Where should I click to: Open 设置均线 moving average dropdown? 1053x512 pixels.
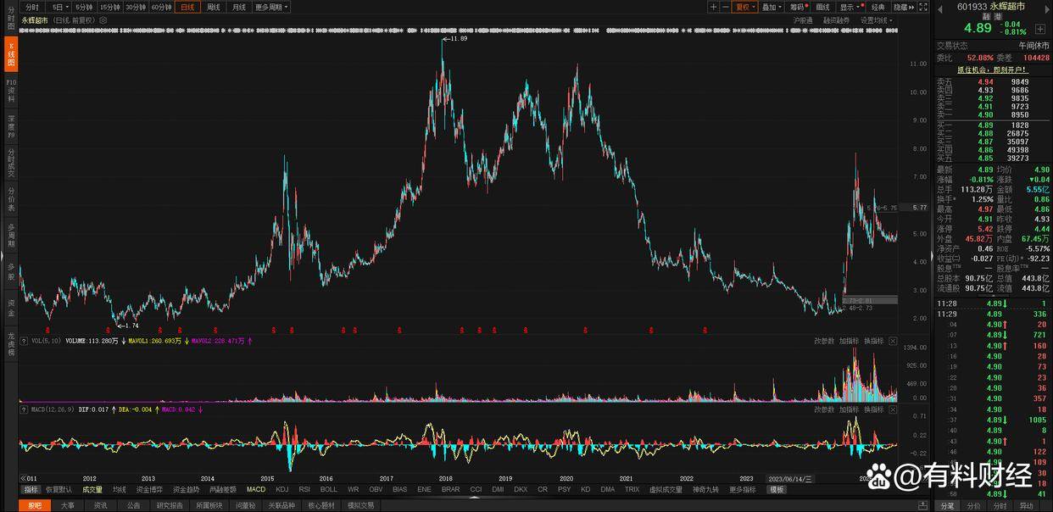tap(876, 19)
